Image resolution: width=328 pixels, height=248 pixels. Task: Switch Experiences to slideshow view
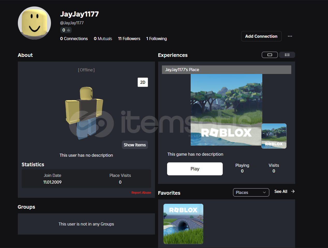point(270,55)
